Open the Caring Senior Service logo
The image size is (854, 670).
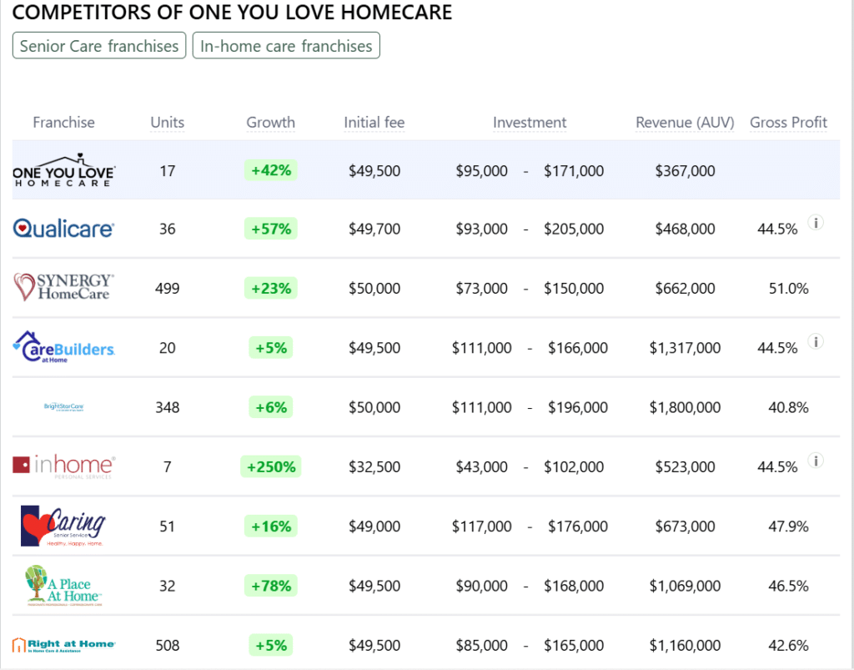pyautogui.click(x=63, y=526)
